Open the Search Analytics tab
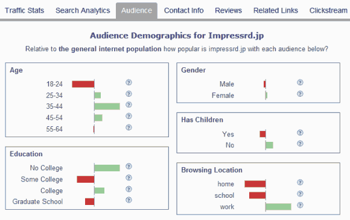 [x=83, y=10]
